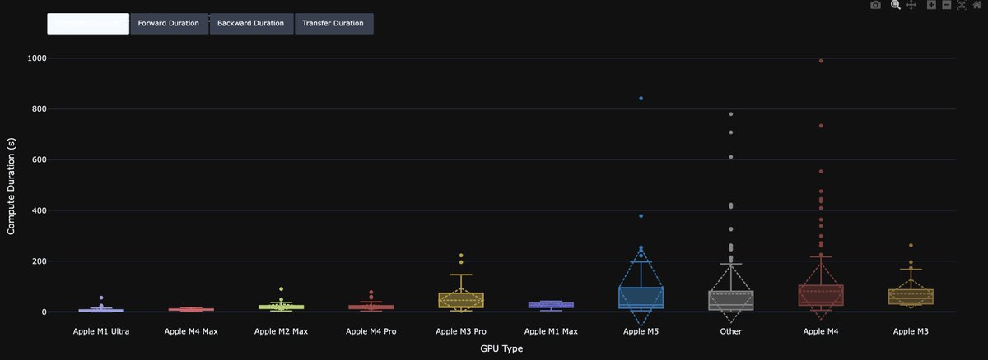Select the green Apple M2 Max box plot
The height and width of the screenshot is (360, 988).
(281, 307)
